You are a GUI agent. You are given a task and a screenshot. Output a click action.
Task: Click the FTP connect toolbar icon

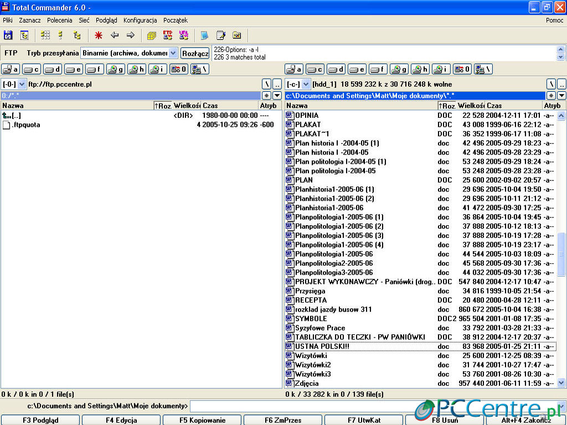click(x=167, y=35)
